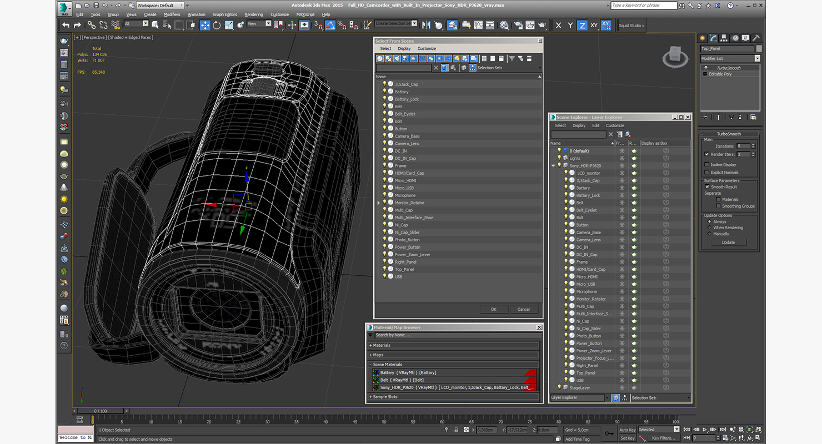Screen dimensions: 822x444
Task: Click the Top_Panel object color swatch
Action: pos(759,49)
